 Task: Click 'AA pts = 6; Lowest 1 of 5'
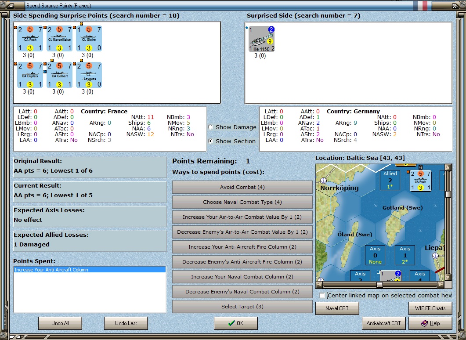53,195
